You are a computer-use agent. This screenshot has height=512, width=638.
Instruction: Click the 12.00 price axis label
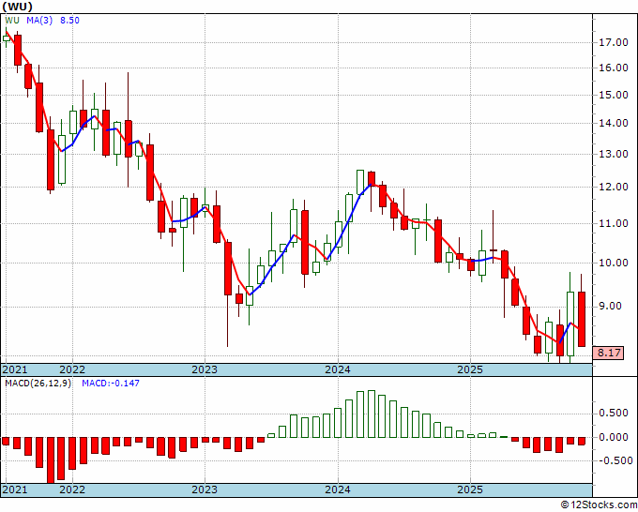tap(614, 187)
